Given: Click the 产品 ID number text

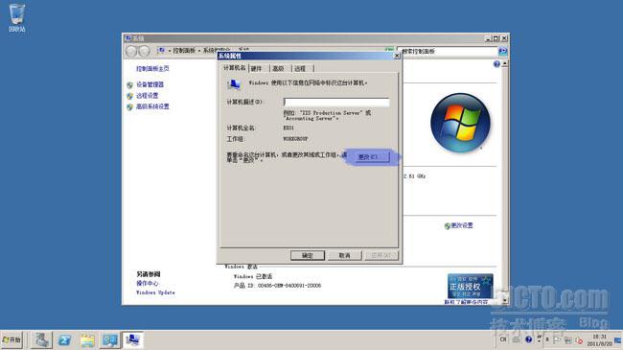Looking at the screenshot, I should (277, 285).
